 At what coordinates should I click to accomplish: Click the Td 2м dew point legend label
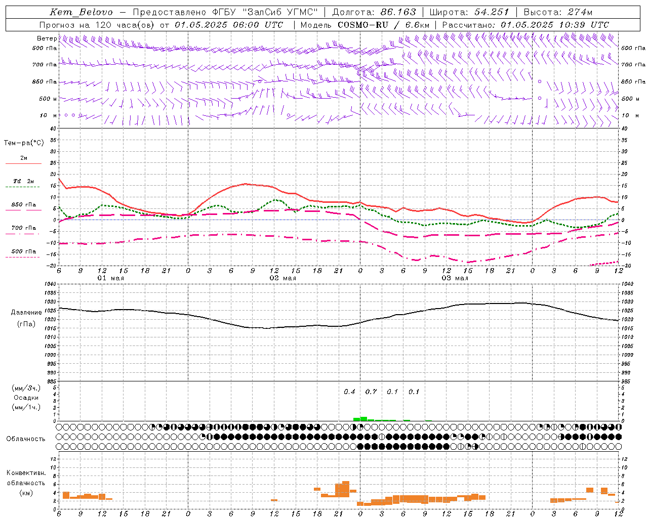(24, 181)
